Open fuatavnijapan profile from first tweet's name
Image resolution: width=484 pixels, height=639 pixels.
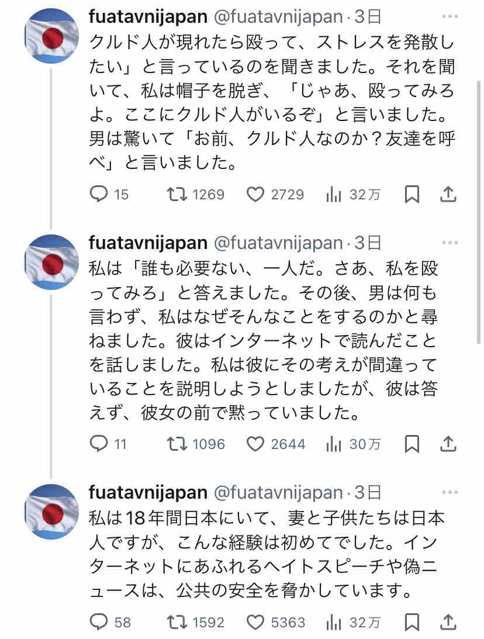pyautogui.click(x=148, y=16)
